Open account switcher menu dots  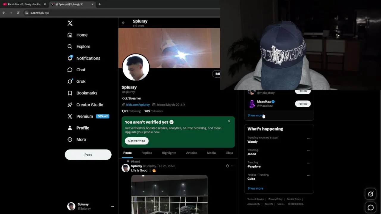tap(112, 206)
